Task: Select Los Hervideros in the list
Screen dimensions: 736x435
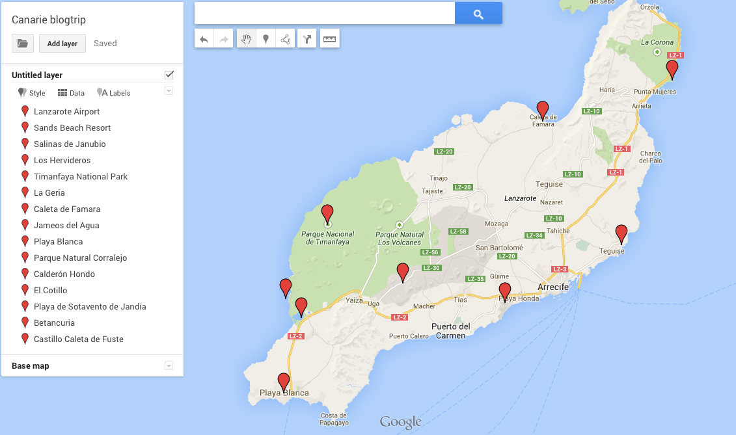Action: pyautogui.click(x=62, y=160)
